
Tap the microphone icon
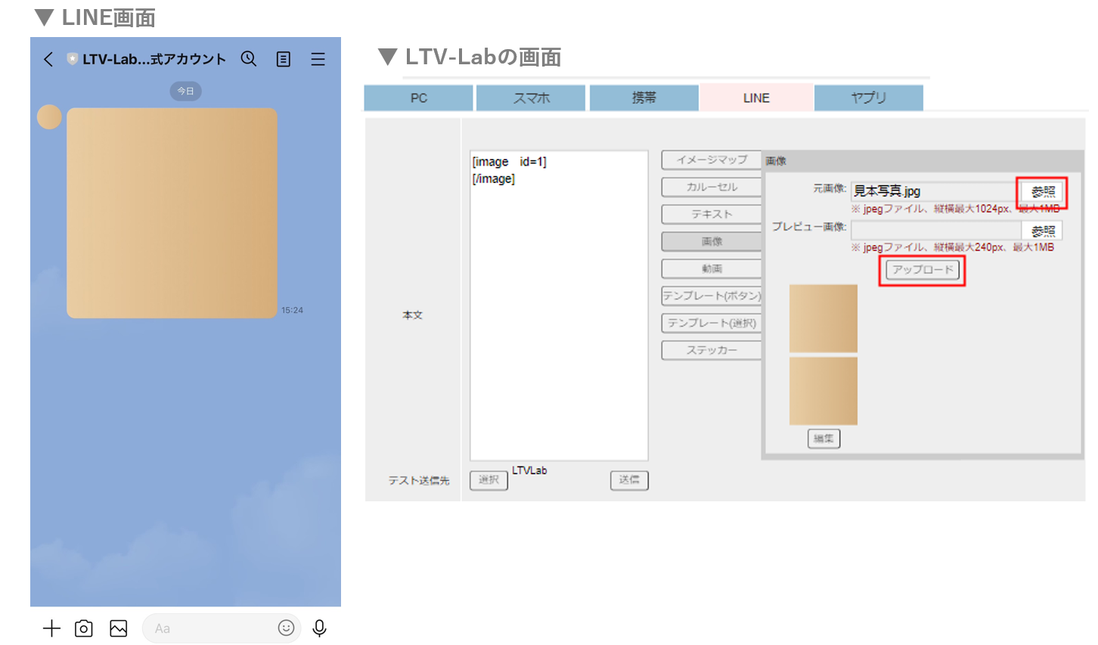click(x=320, y=628)
